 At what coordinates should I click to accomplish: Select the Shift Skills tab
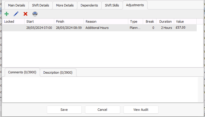tap(112, 5)
